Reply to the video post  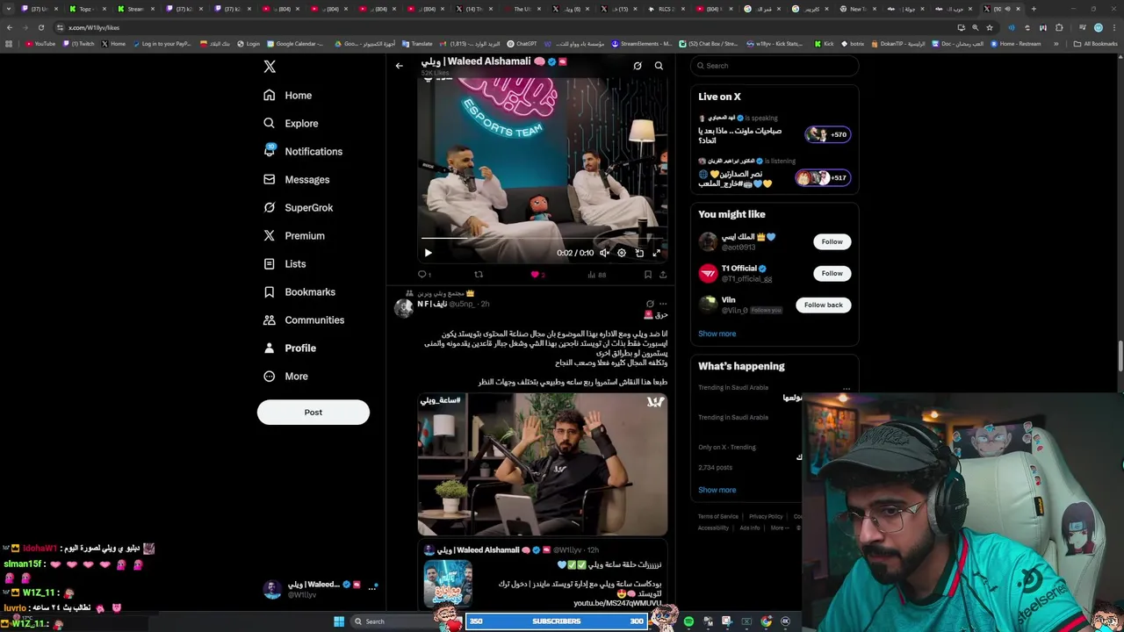coord(424,275)
